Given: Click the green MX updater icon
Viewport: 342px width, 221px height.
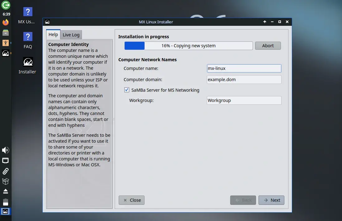Looking at the screenshot, I should pyautogui.click(x=5, y=5).
